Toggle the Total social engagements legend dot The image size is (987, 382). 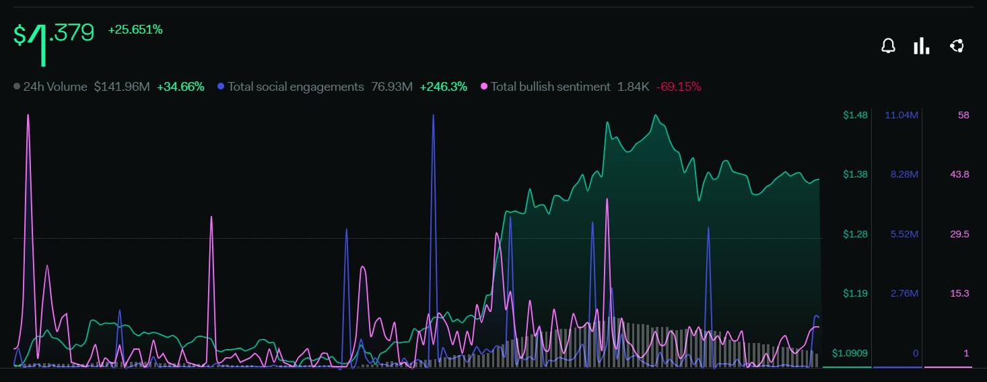(221, 87)
